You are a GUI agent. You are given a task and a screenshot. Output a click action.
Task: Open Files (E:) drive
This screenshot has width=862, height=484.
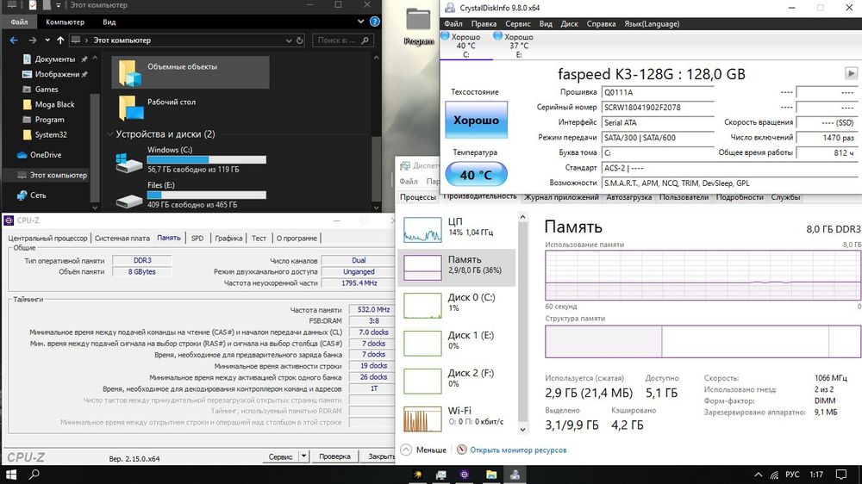[x=191, y=195]
